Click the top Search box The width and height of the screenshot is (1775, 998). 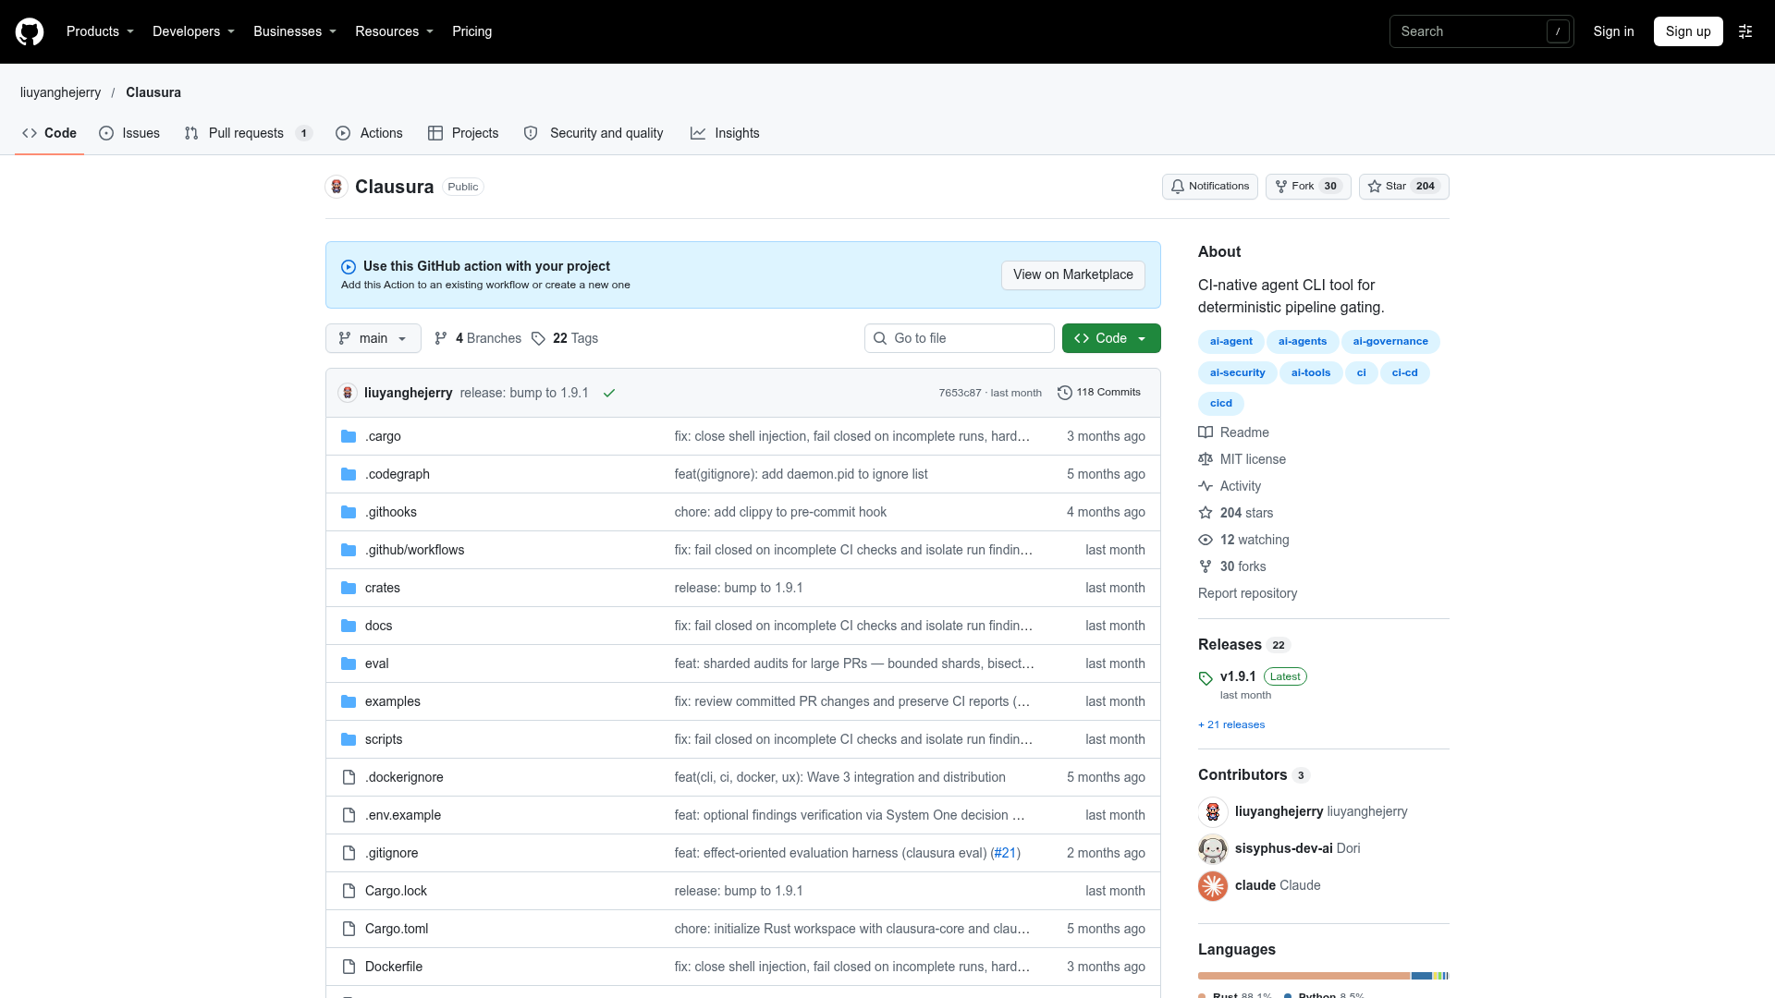(x=1482, y=31)
